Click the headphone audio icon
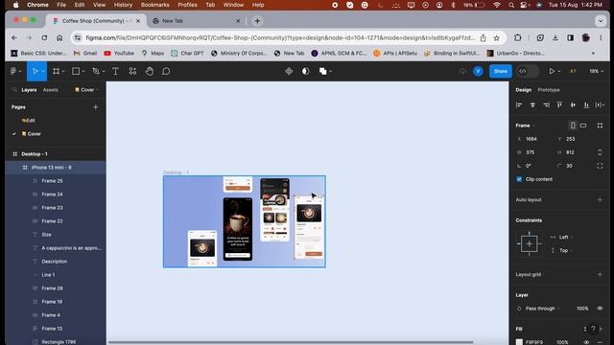Image resolution: width=614 pixels, height=345 pixels. (x=462, y=71)
